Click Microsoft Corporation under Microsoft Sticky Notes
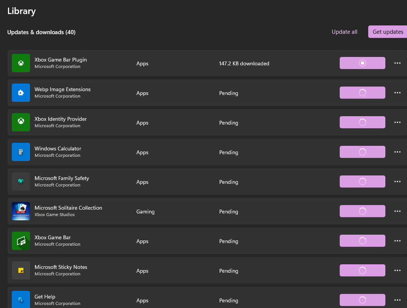The width and height of the screenshot is (407, 308). [57, 274]
